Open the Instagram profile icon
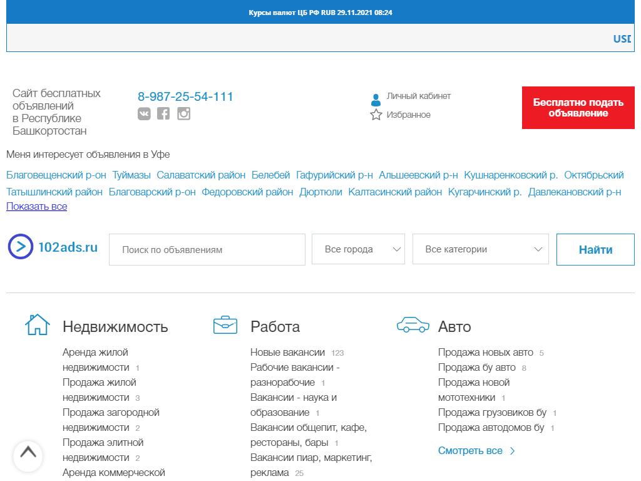 point(183,113)
